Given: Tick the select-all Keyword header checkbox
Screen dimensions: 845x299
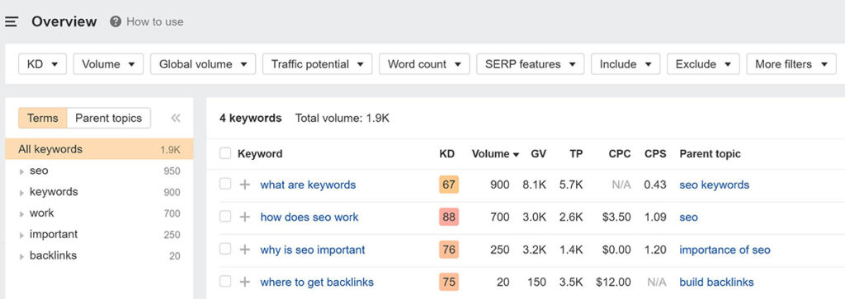Looking at the screenshot, I should pyautogui.click(x=225, y=154).
